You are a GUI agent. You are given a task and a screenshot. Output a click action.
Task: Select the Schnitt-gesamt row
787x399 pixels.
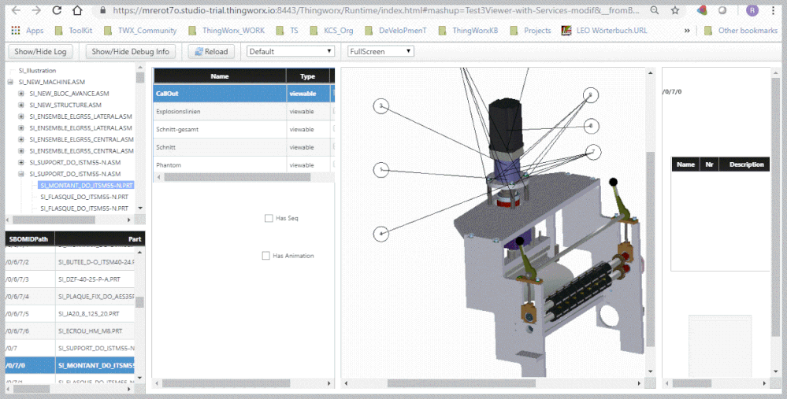click(x=244, y=129)
